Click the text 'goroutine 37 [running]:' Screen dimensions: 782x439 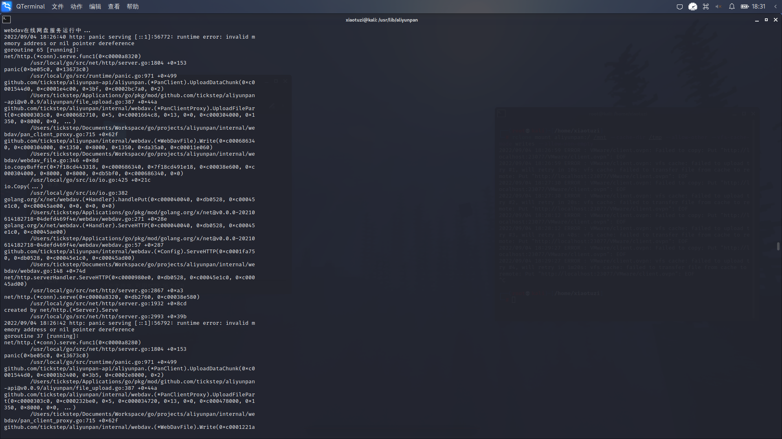pyautogui.click(x=42, y=336)
